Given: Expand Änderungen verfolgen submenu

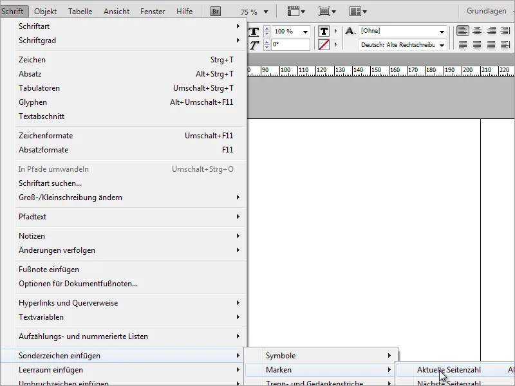Looking at the screenshot, I should tap(131, 250).
